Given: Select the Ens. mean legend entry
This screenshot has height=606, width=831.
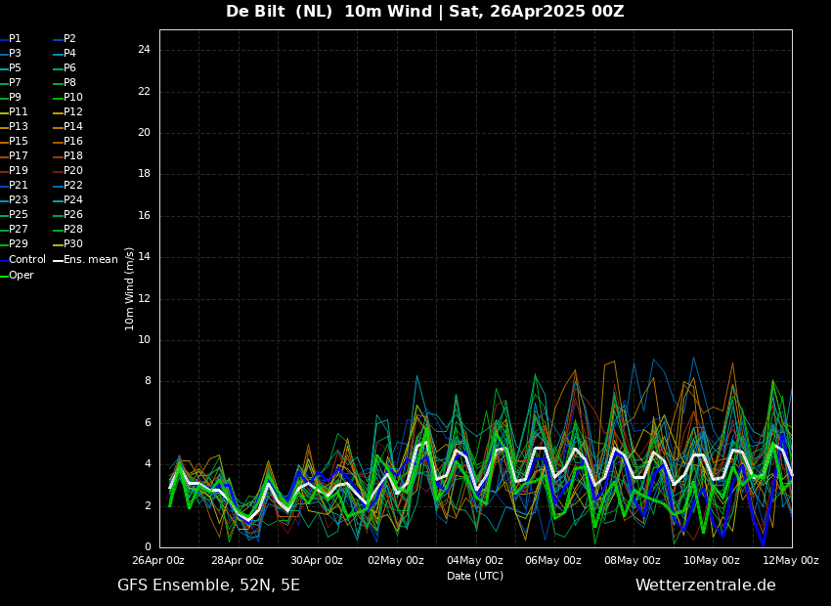Looking at the screenshot, I should point(90,260).
